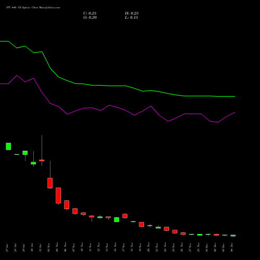Click the 14 Nov date label
Viewport: 260px width, 260px height.
point(115,248)
